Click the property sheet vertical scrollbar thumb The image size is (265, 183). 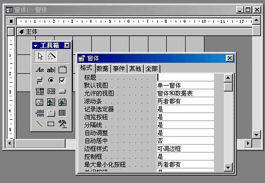tap(228, 87)
